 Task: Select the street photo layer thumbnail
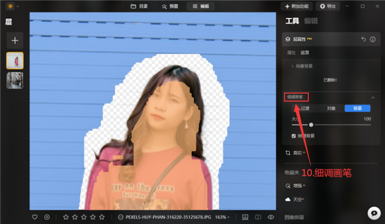(x=15, y=80)
